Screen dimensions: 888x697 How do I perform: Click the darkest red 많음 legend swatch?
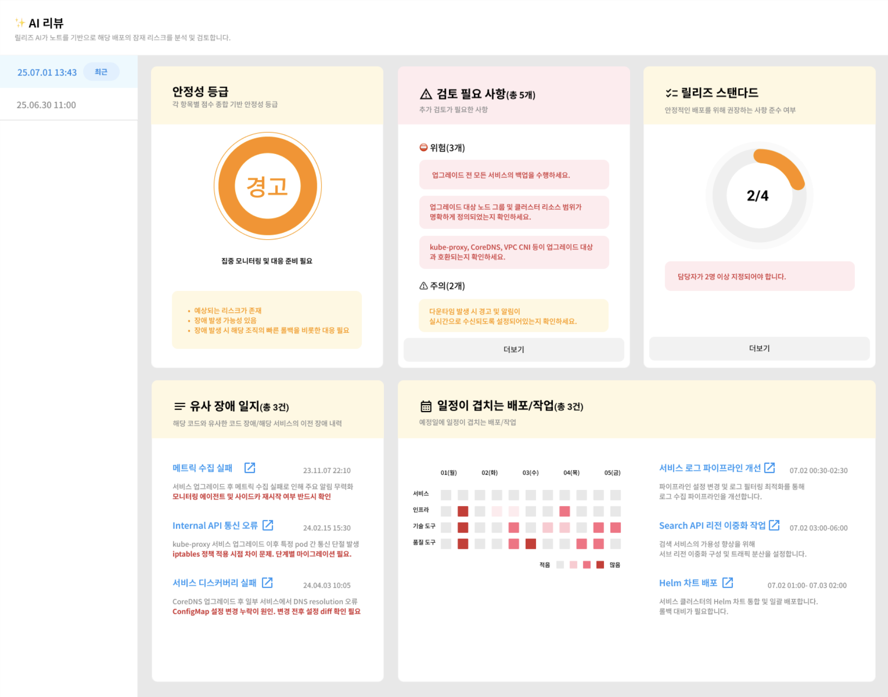(600, 565)
